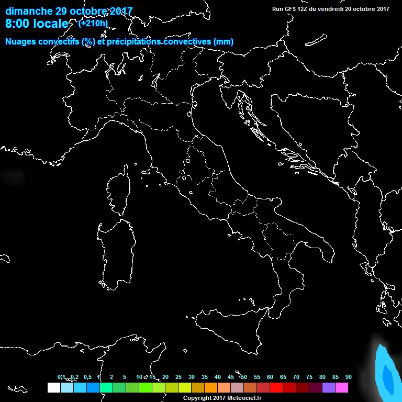Pick the blue swatch between 0.5 and 1
This screenshot has width=402, height=402.
[x=93, y=387]
